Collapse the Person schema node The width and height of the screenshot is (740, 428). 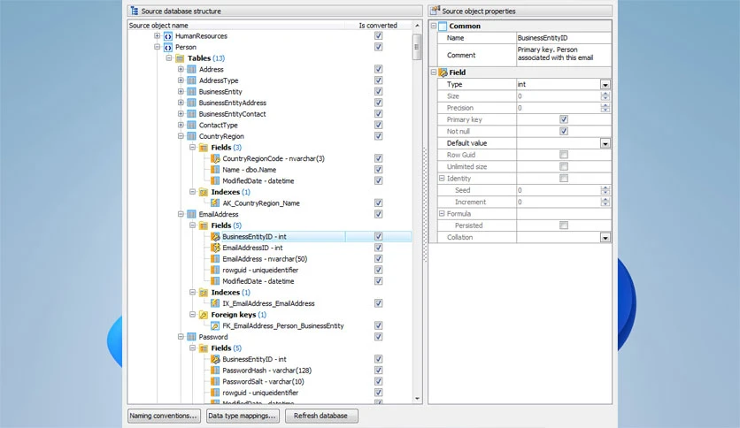coord(158,47)
